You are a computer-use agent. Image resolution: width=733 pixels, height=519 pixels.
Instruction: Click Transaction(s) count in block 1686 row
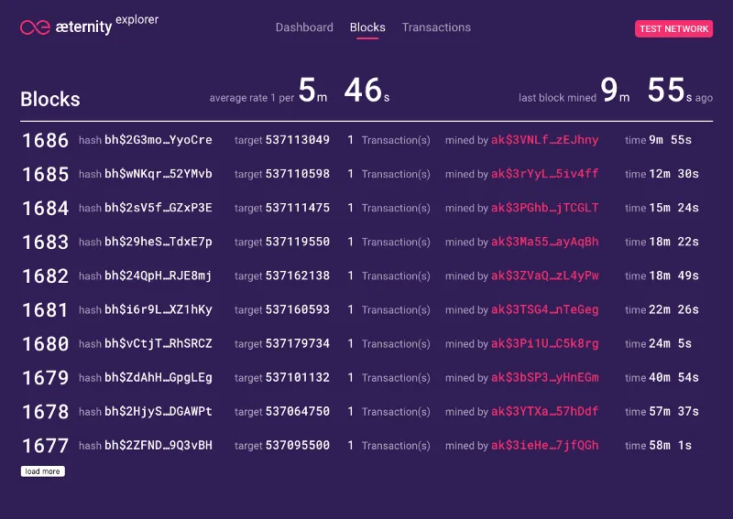pos(388,140)
